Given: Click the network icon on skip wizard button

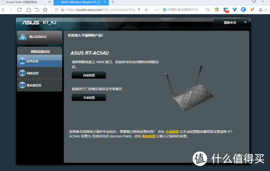Looking at the screenshot, I should pyautogui.click(x=23, y=37).
